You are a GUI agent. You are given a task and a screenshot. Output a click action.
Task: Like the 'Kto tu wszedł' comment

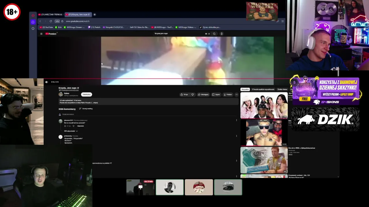click(65, 126)
